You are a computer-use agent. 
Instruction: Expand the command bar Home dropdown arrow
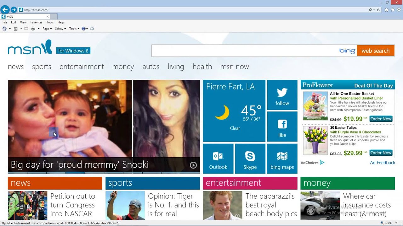[x=10, y=29]
